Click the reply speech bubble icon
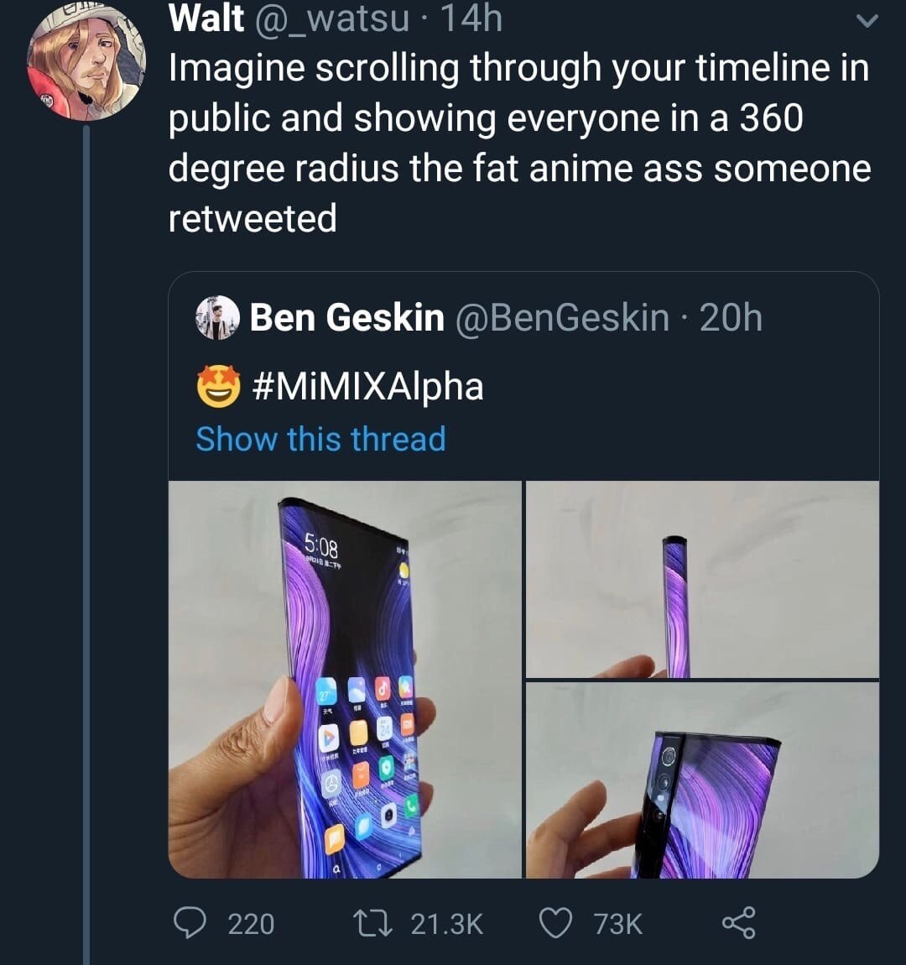Screen dimensions: 906x965 click(190, 923)
